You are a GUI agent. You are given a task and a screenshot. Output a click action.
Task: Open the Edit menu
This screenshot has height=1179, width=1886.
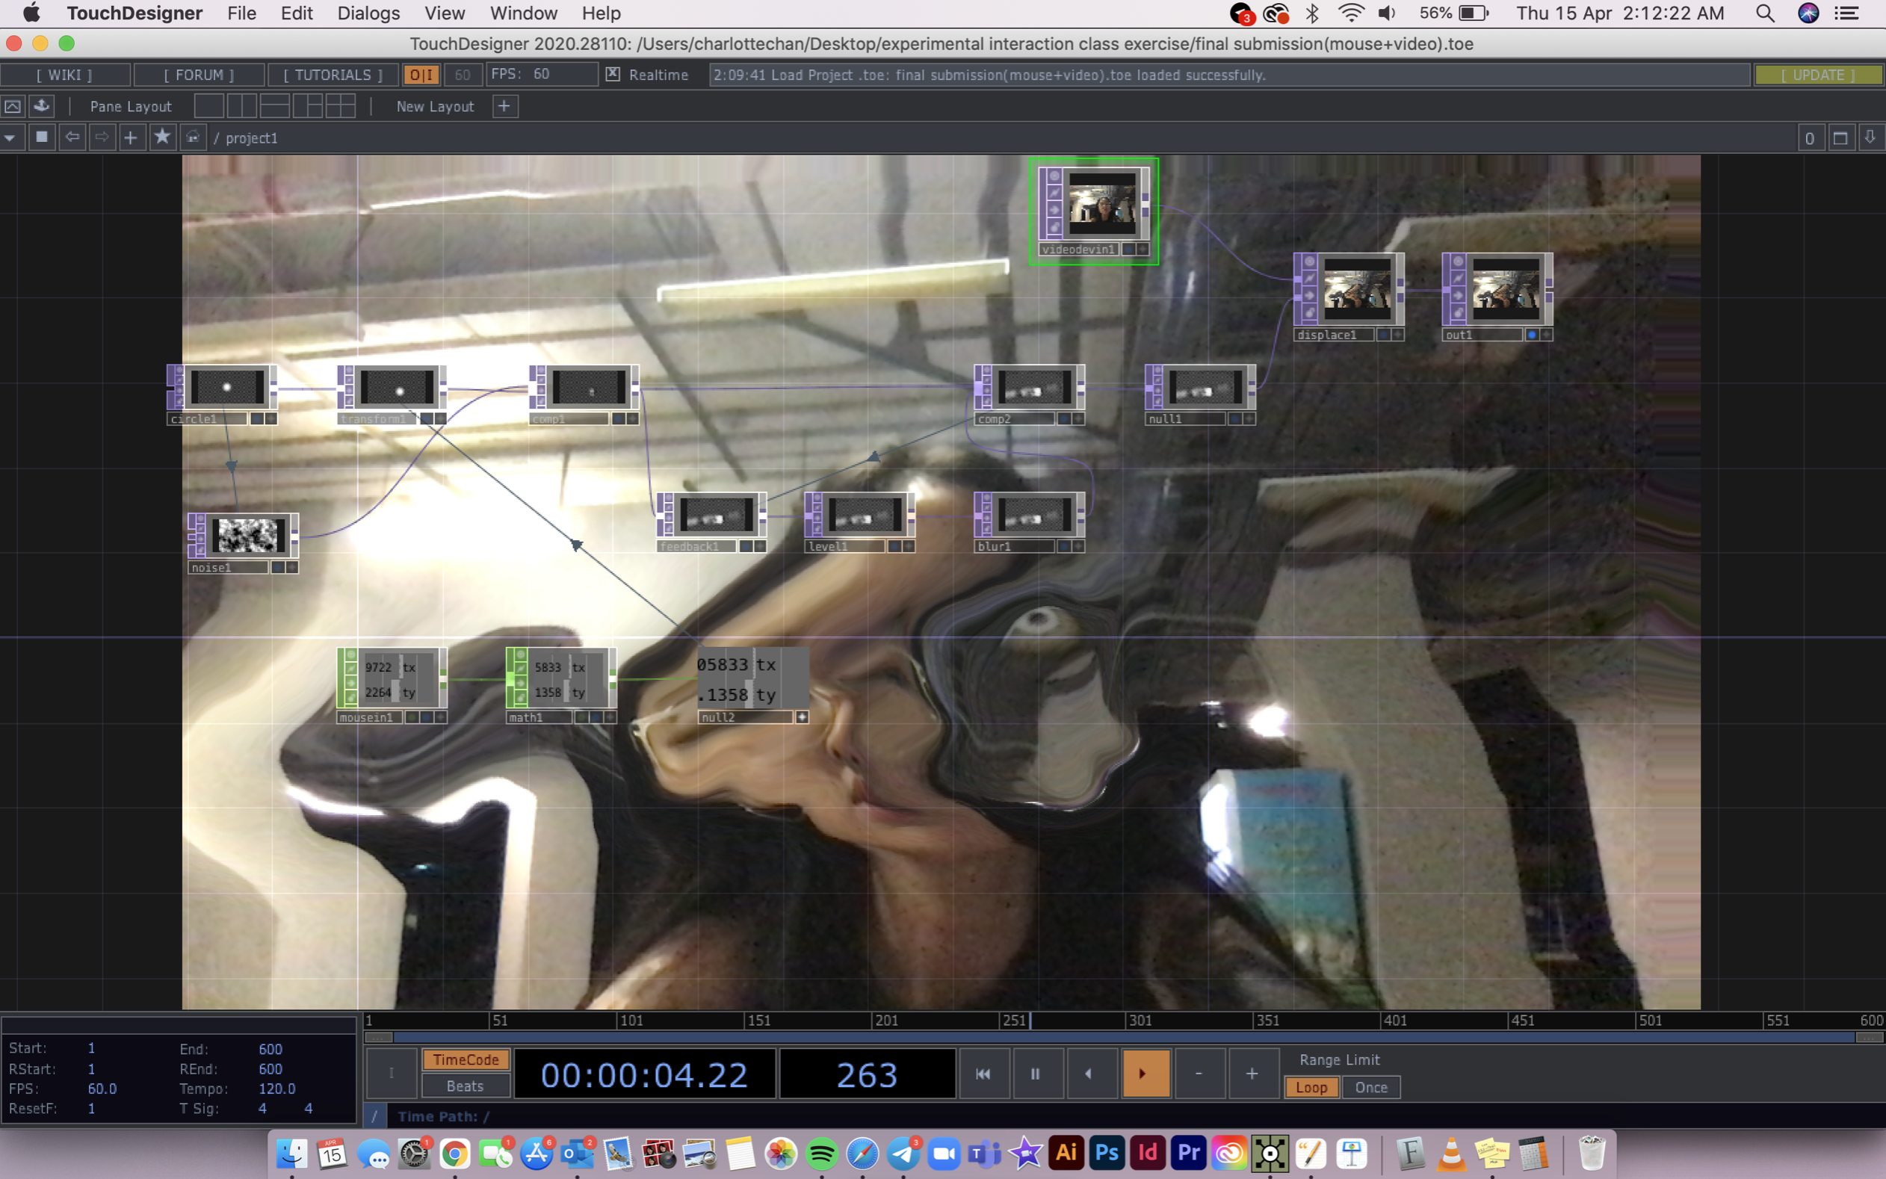pyautogui.click(x=296, y=13)
